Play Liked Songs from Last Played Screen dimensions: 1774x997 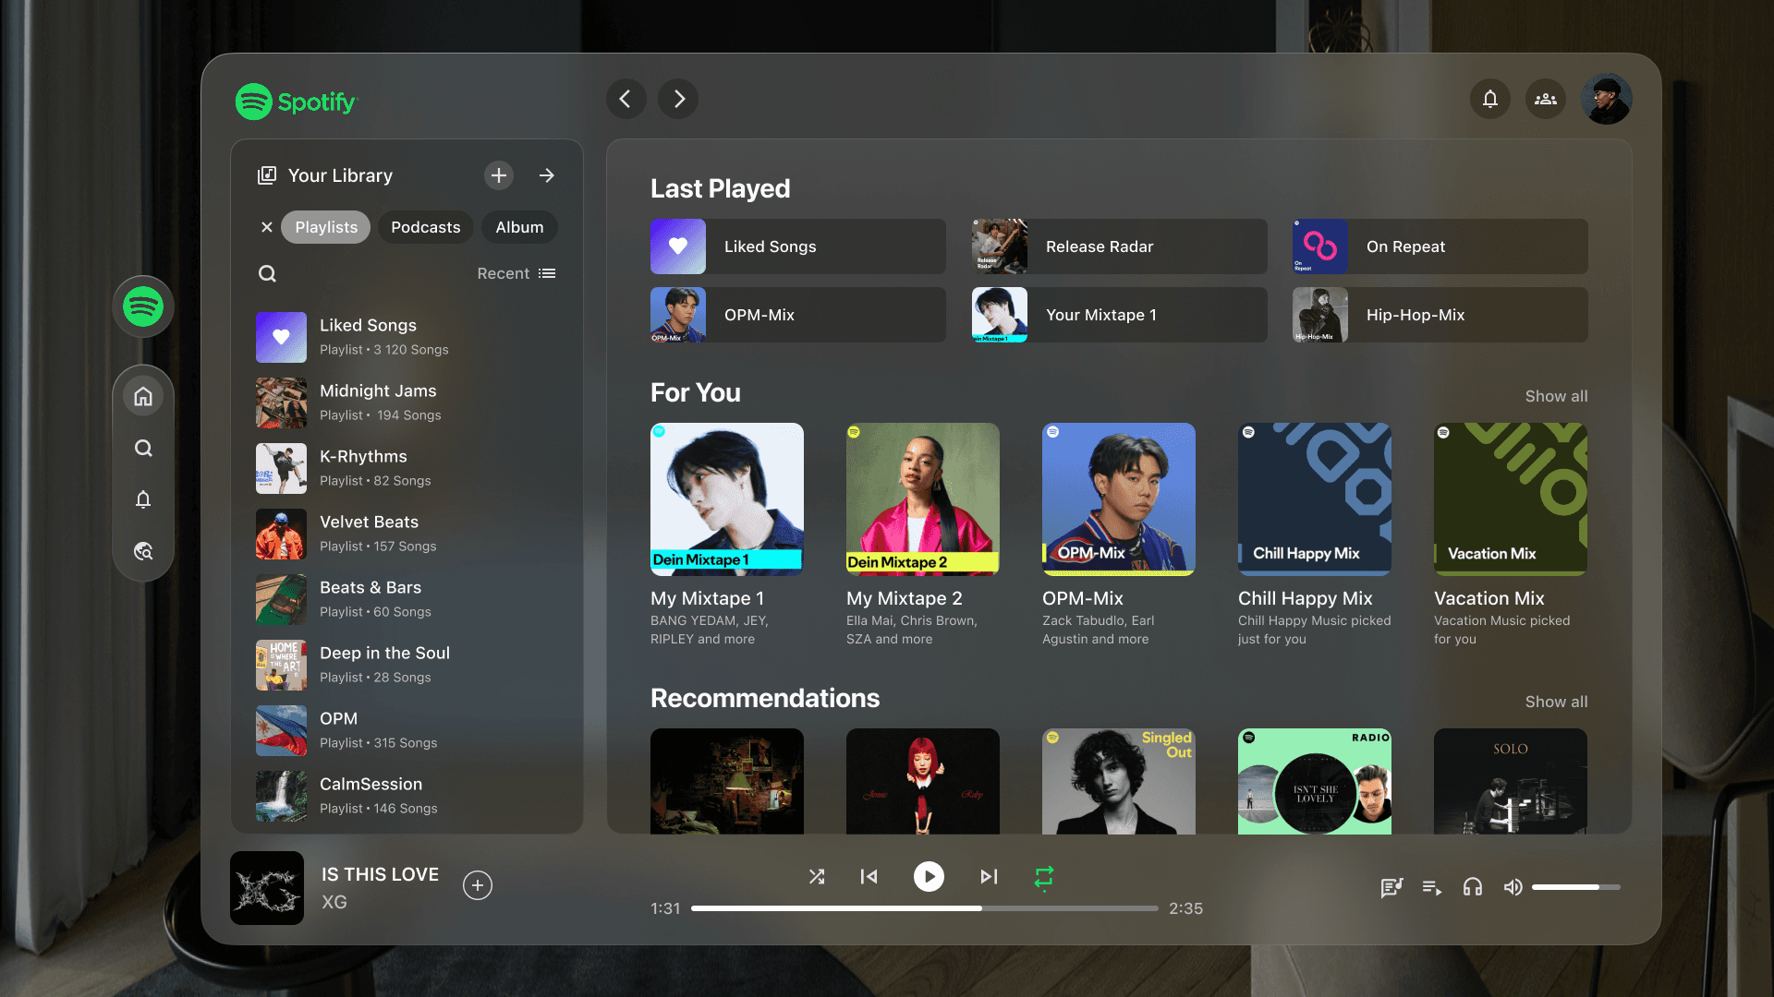click(x=798, y=246)
